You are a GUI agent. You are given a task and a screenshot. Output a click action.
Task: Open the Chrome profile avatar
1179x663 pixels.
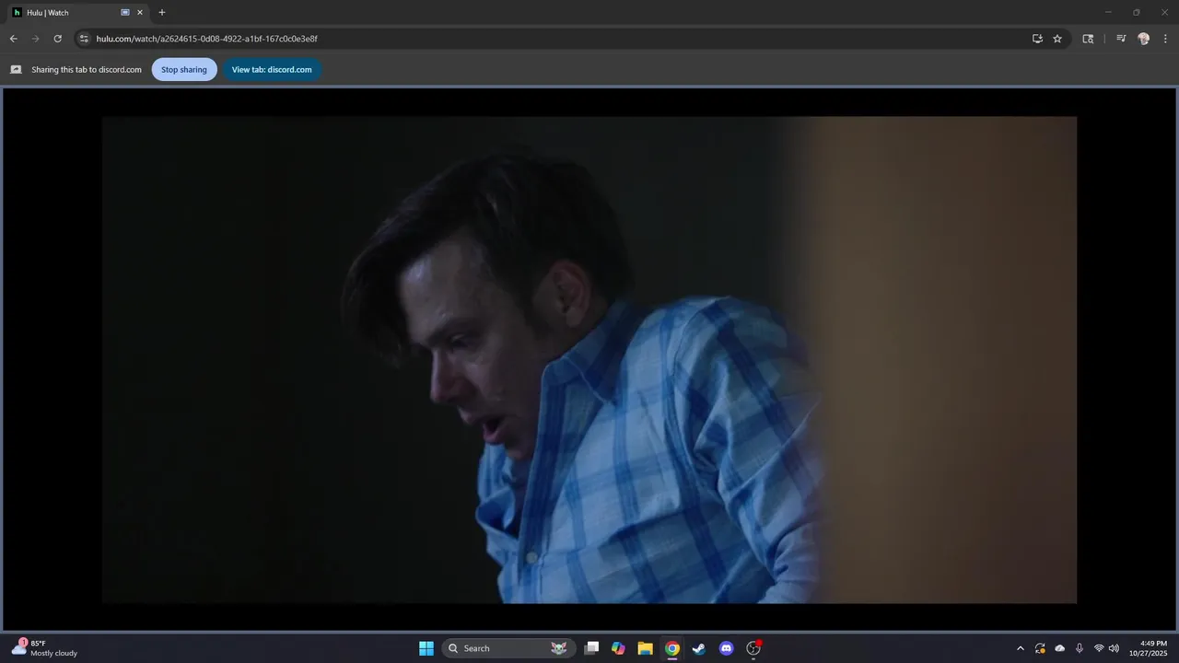[1144, 39]
